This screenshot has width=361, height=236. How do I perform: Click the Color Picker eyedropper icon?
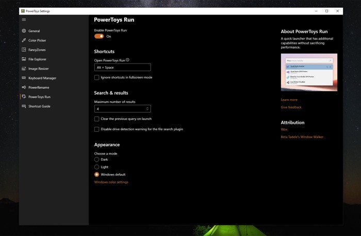click(24, 40)
